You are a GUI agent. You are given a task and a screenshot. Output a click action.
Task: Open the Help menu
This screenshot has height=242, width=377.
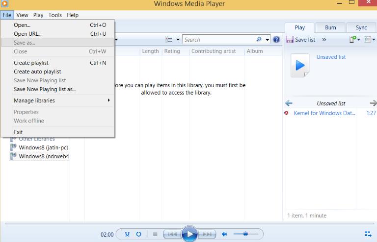point(73,15)
